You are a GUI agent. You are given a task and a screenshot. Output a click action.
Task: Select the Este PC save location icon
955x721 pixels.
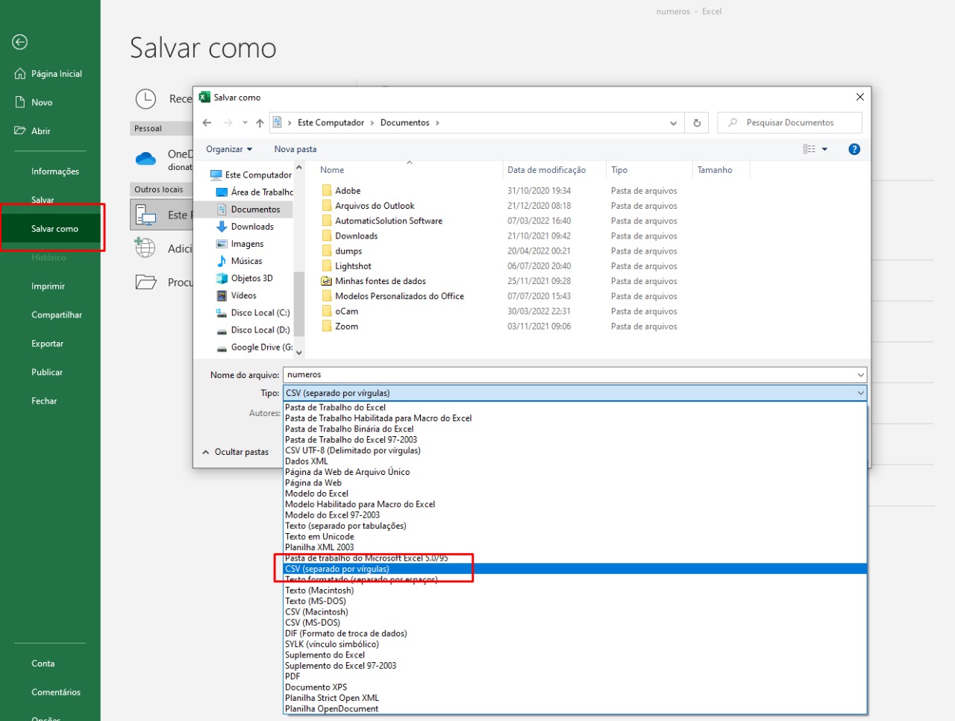click(x=144, y=215)
